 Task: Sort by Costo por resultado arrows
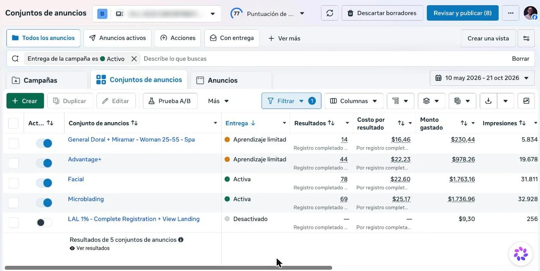tap(401, 123)
